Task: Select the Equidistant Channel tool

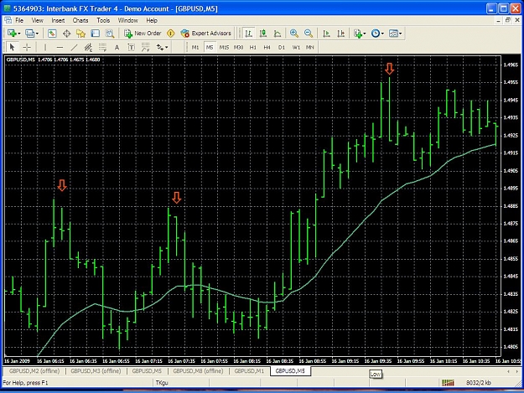Action: (88, 48)
